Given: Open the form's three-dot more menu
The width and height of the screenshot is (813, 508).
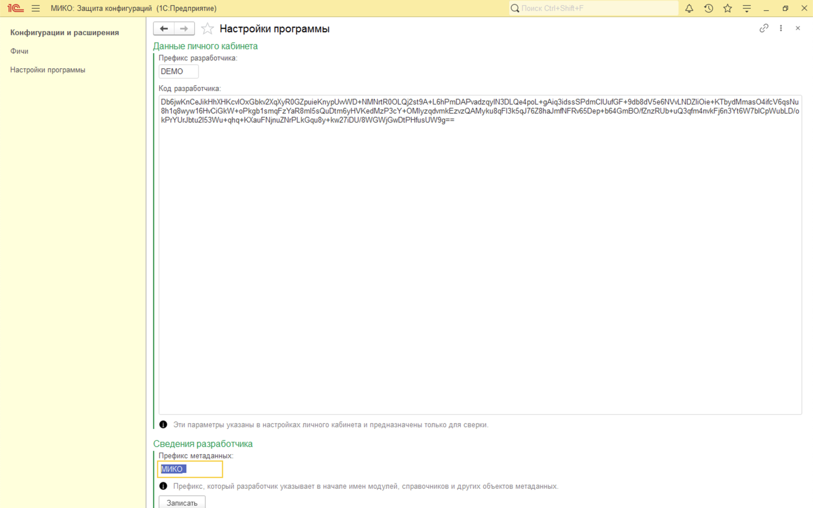Looking at the screenshot, I should [x=781, y=28].
